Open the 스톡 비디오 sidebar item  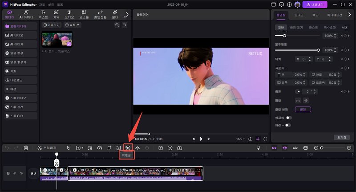pyautogui.click(x=20, y=98)
